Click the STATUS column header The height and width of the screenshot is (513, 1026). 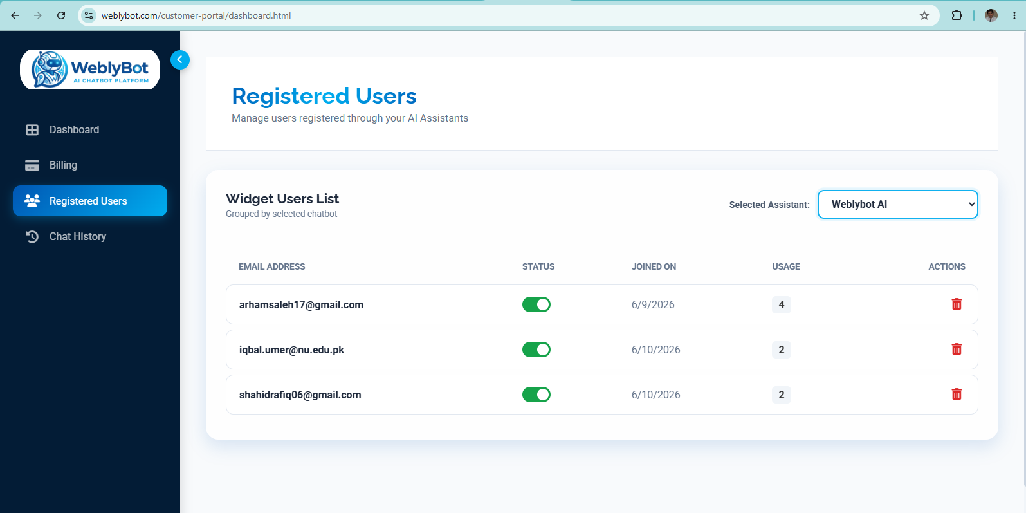pyautogui.click(x=538, y=266)
